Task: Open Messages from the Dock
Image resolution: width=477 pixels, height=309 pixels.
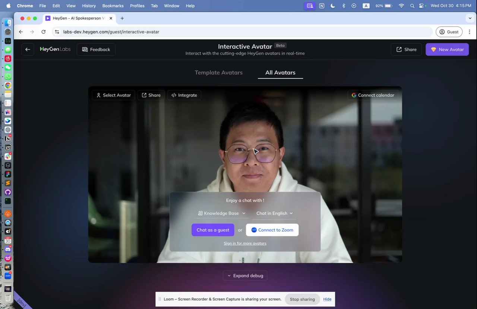Action: [8, 50]
